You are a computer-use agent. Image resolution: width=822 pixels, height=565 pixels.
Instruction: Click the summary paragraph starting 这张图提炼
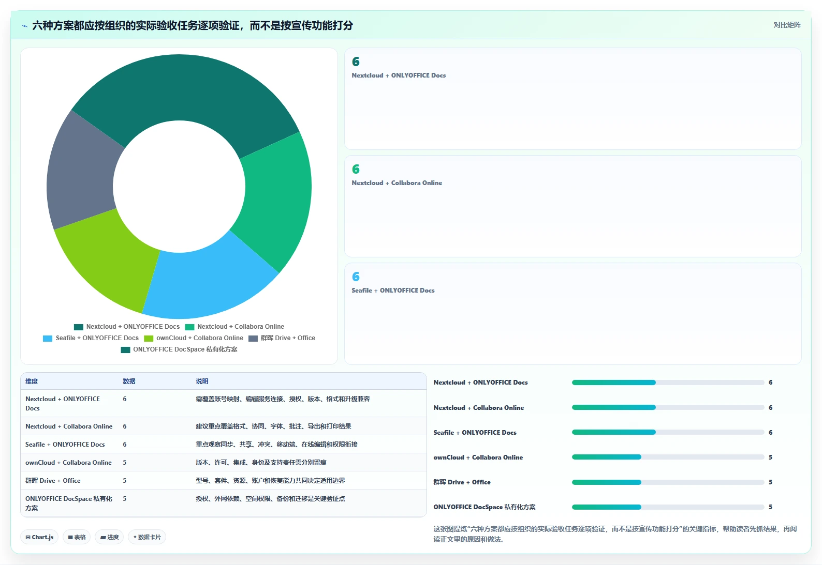tap(615, 534)
